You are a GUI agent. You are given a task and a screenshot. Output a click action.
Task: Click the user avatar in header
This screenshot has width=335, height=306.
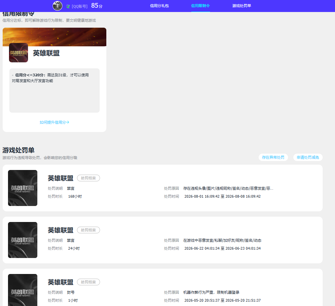tap(57, 6)
